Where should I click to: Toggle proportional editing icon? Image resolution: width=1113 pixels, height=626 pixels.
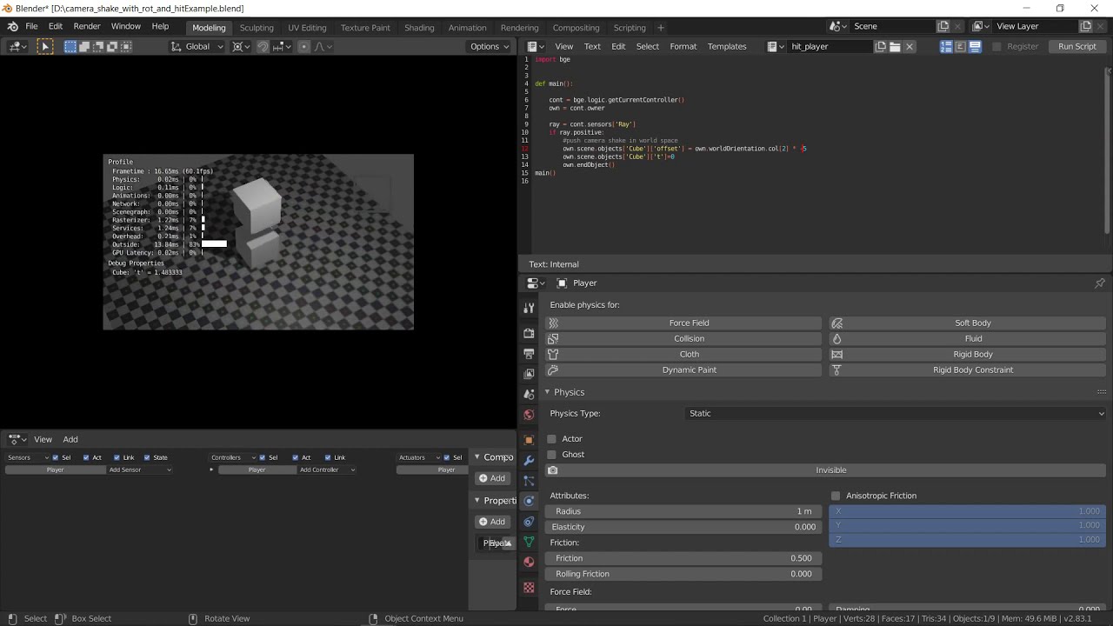303,46
